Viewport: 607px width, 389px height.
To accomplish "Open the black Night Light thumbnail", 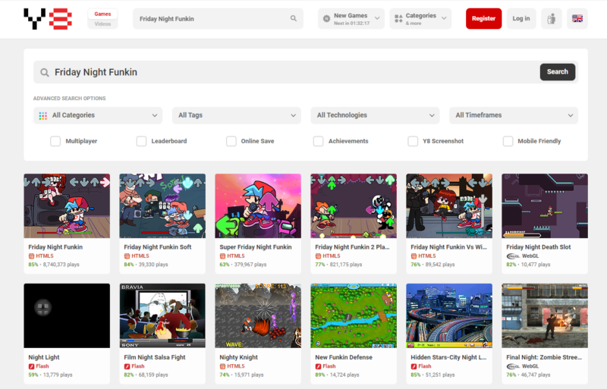I will pos(67,316).
